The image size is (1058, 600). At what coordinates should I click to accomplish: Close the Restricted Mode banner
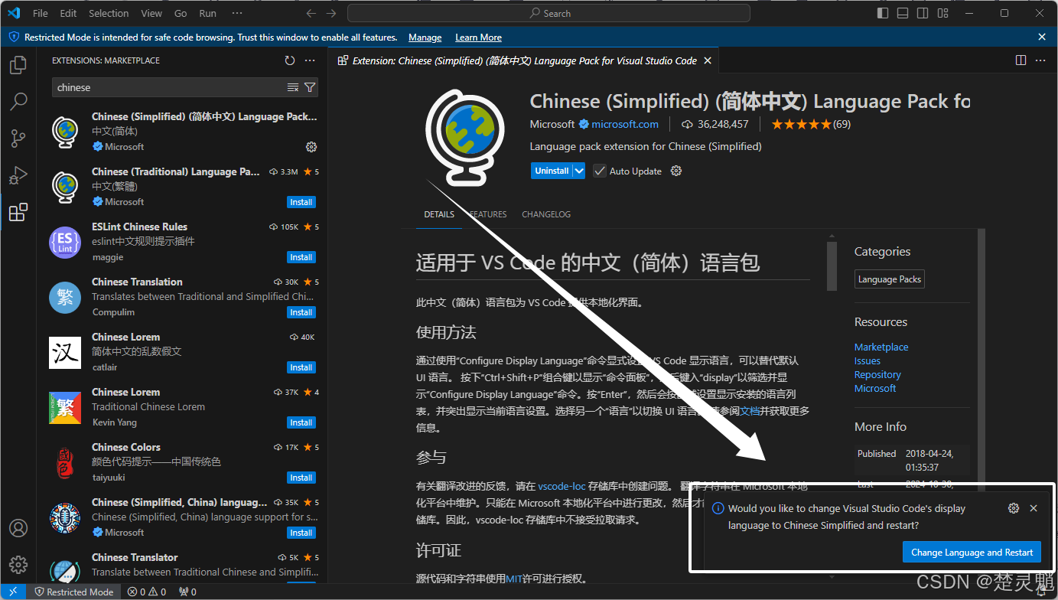1042,37
